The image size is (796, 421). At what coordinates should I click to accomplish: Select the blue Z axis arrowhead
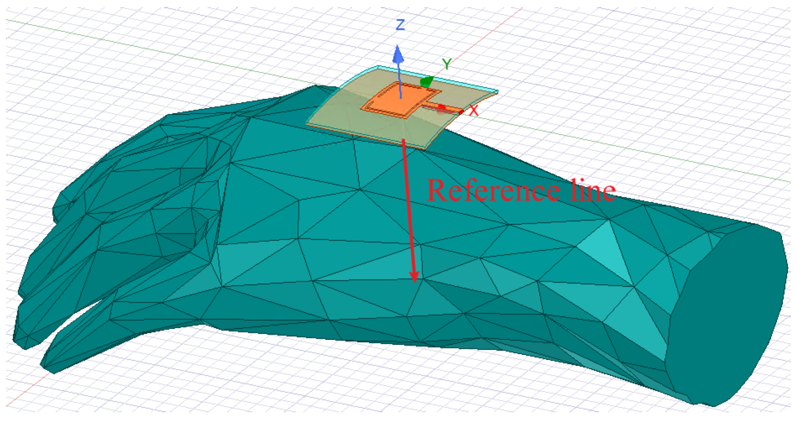pos(398,54)
